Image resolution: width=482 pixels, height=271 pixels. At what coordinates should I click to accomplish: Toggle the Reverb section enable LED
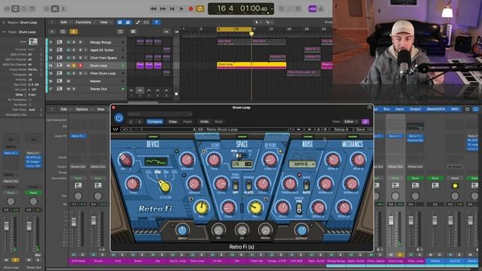coord(280,152)
